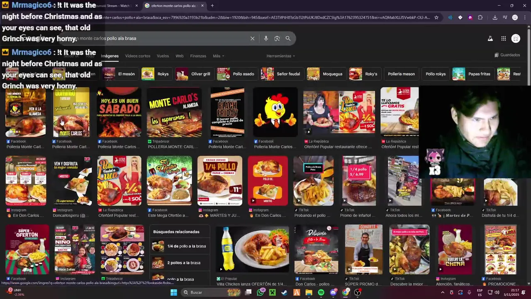Open the yellow cartoon chicken image
Screen dimensions: 531x299
[275, 112]
